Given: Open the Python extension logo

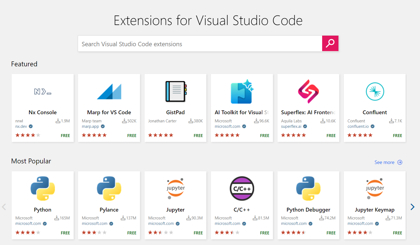Looking at the screenshot, I should pos(43,188).
